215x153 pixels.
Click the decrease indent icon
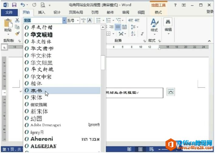130,20
